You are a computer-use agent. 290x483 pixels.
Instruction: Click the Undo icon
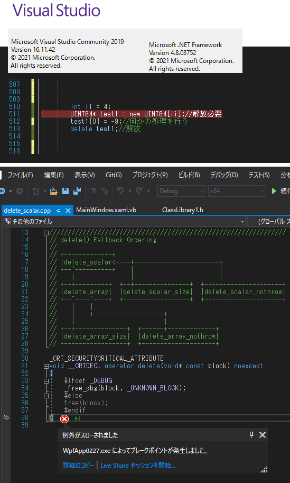(x=120, y=191)
